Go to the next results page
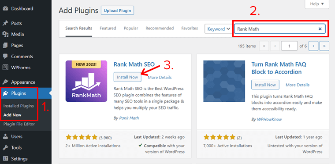Viewport: 335px width, 164px height. 313,46
